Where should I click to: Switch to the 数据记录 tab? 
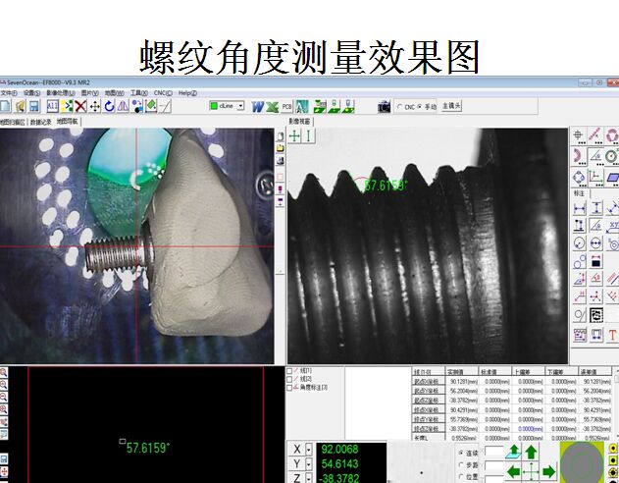(40, 122)
